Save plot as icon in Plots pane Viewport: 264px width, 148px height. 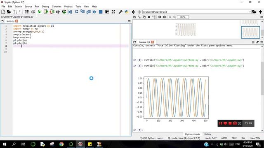point(134,17)
